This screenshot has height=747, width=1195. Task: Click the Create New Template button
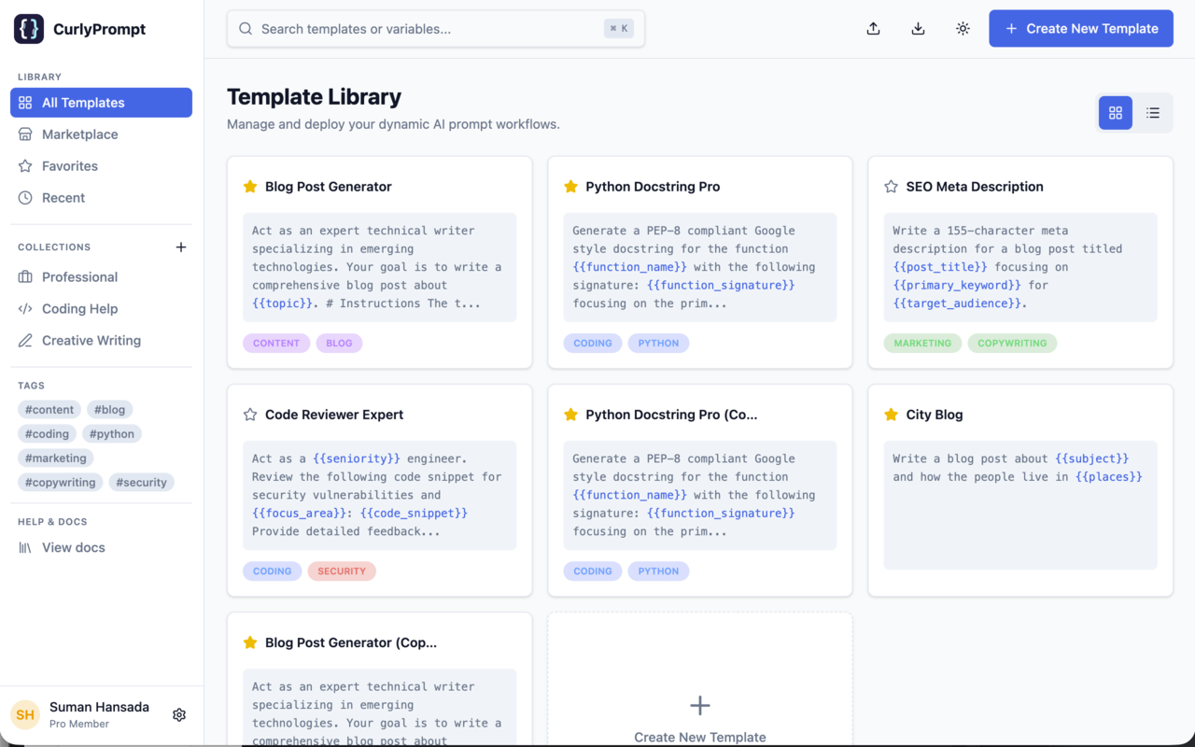tap(1080, 28)
